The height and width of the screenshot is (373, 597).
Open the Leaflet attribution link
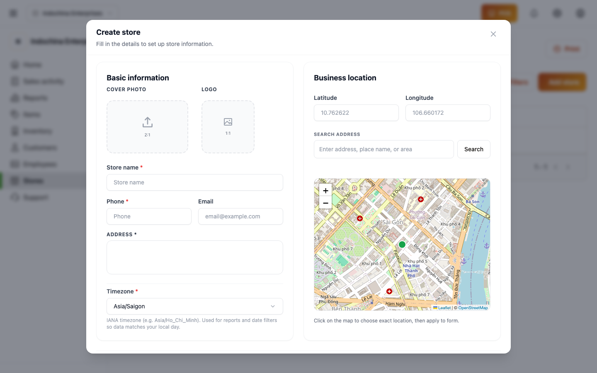pos(442,308)
